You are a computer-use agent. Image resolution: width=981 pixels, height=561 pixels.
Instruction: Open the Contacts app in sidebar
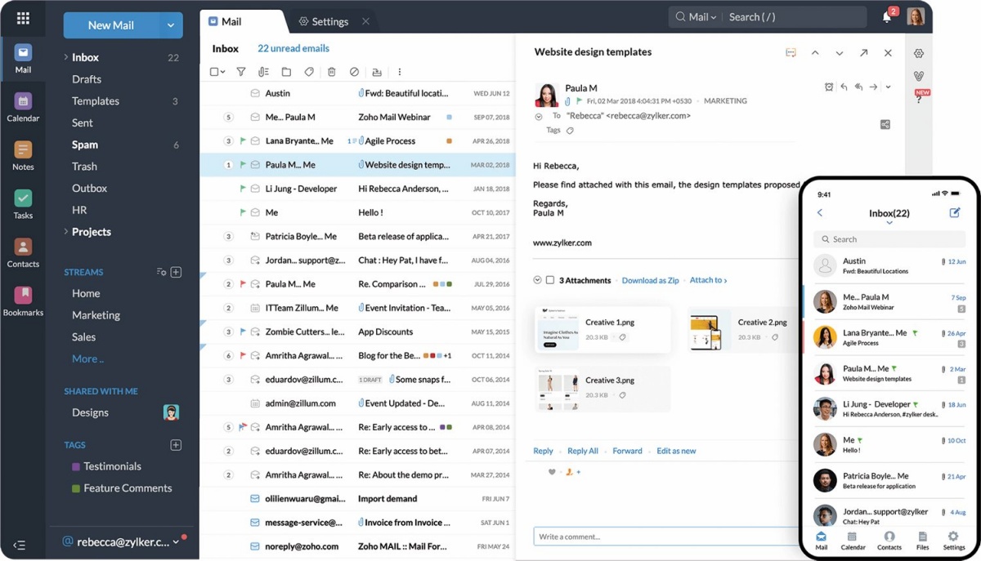coord(23,252)
